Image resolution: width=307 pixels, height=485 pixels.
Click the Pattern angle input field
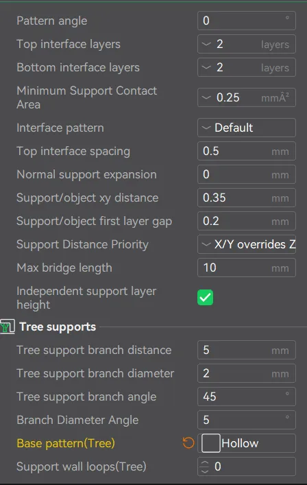click(x=247, y=21)
